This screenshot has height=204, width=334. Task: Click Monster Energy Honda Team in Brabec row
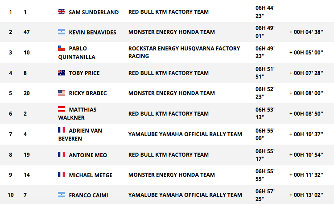coord(172,93)
